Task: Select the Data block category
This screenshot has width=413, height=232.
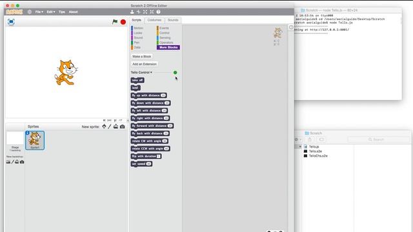Action: pos(136,47)
